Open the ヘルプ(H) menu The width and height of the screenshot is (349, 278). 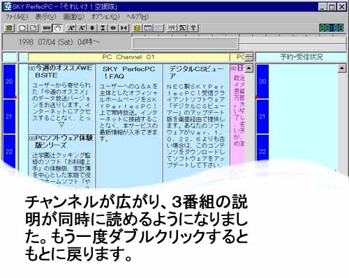[x=138, y=17]
